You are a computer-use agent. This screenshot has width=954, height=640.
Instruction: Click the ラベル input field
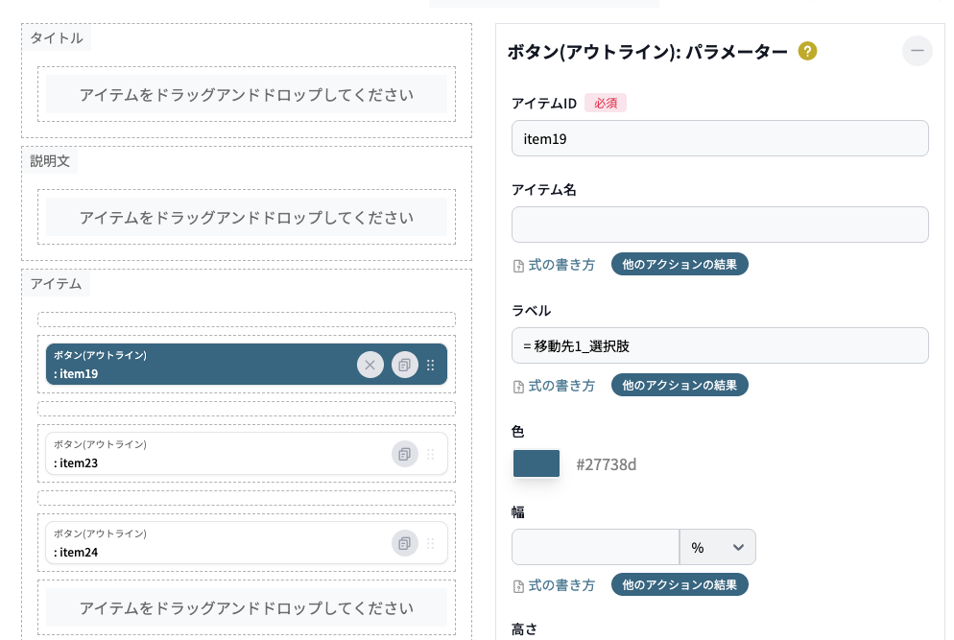point(720,345)
